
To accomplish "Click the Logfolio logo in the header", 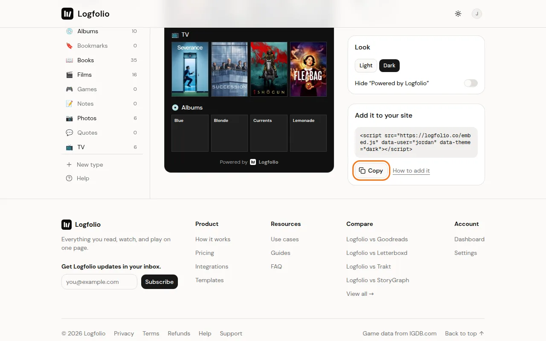I will click(x=85, y=14).
